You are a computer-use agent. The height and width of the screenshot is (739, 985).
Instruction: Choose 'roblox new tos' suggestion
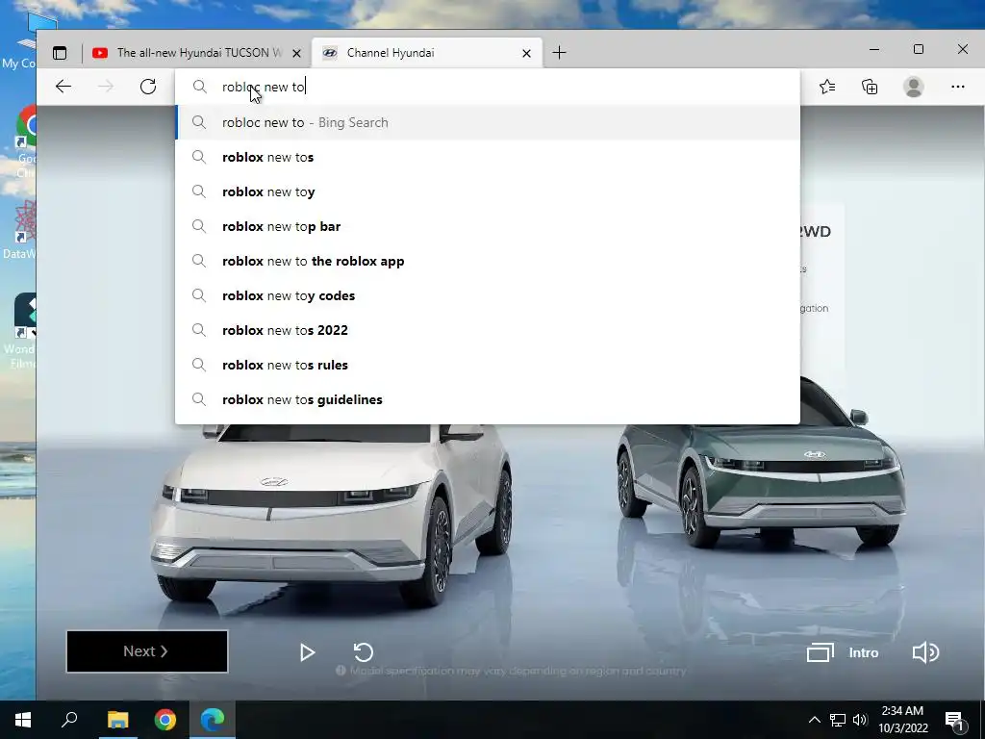point(488,157)
